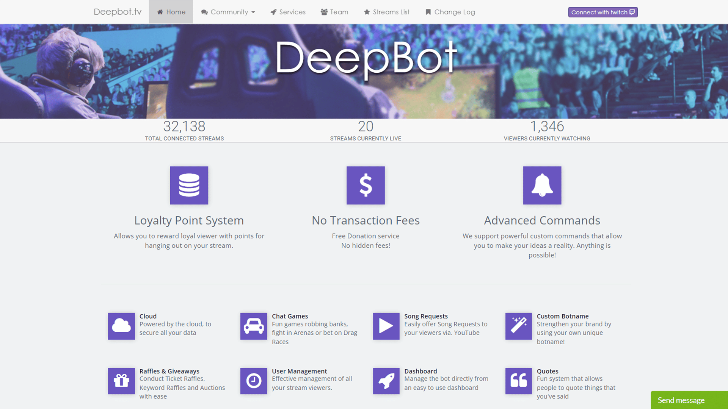Click the Connect with twitch button

tap(603, 12)
